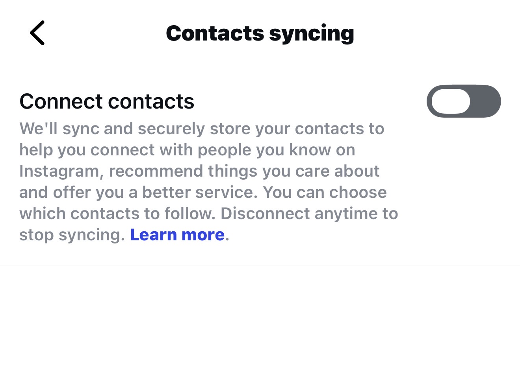
Task: Tap the empty area below the setting
Action: click(260, 315)
